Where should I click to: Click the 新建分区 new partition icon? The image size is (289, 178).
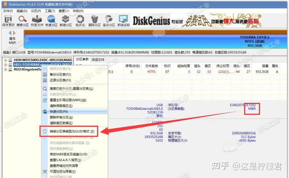point(66,21)
